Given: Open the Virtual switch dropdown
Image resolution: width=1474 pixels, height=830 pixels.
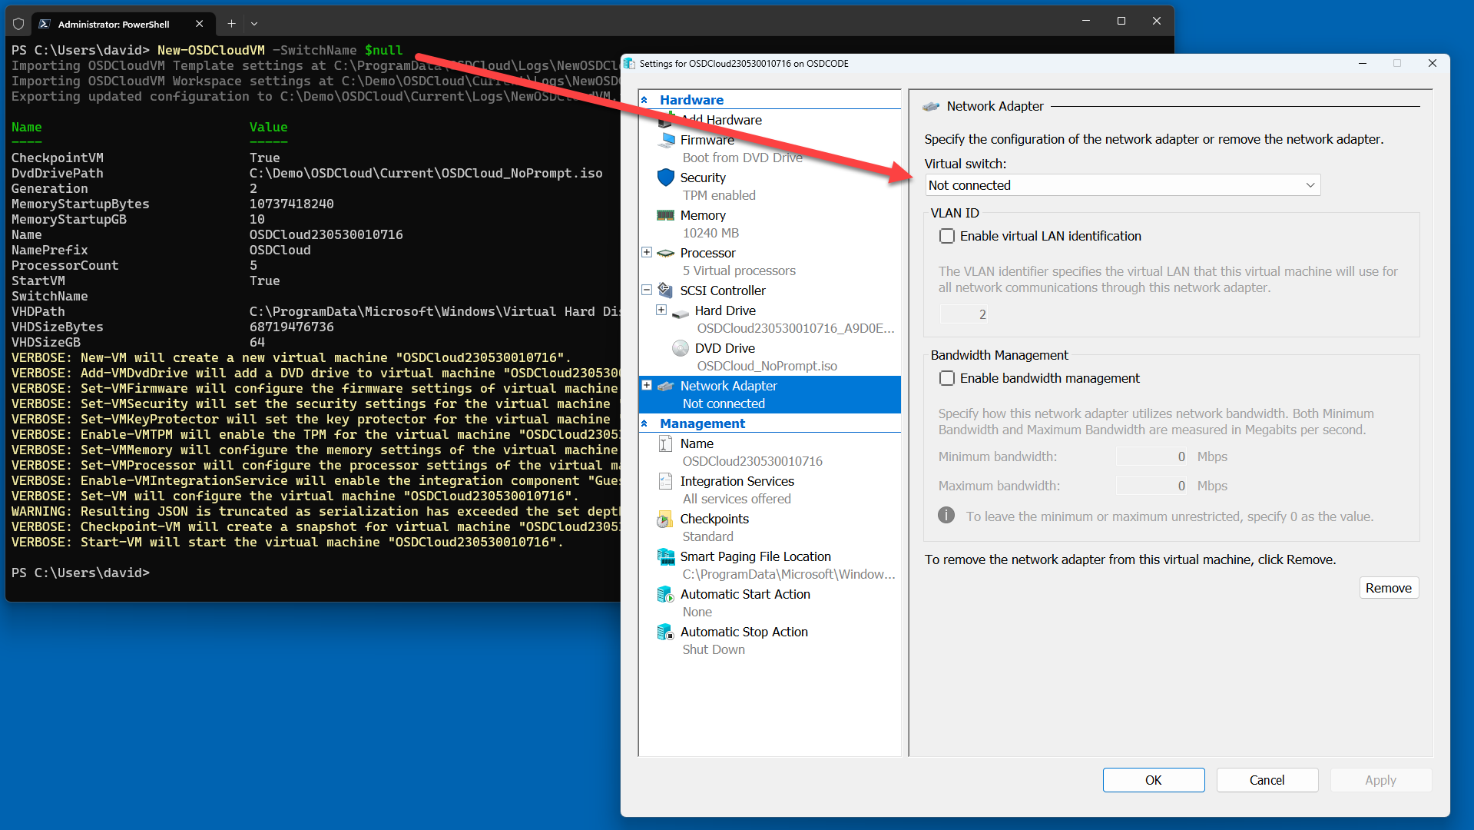Looking at the screenshot, I should pyautogui.click(x=1122, y=185).
